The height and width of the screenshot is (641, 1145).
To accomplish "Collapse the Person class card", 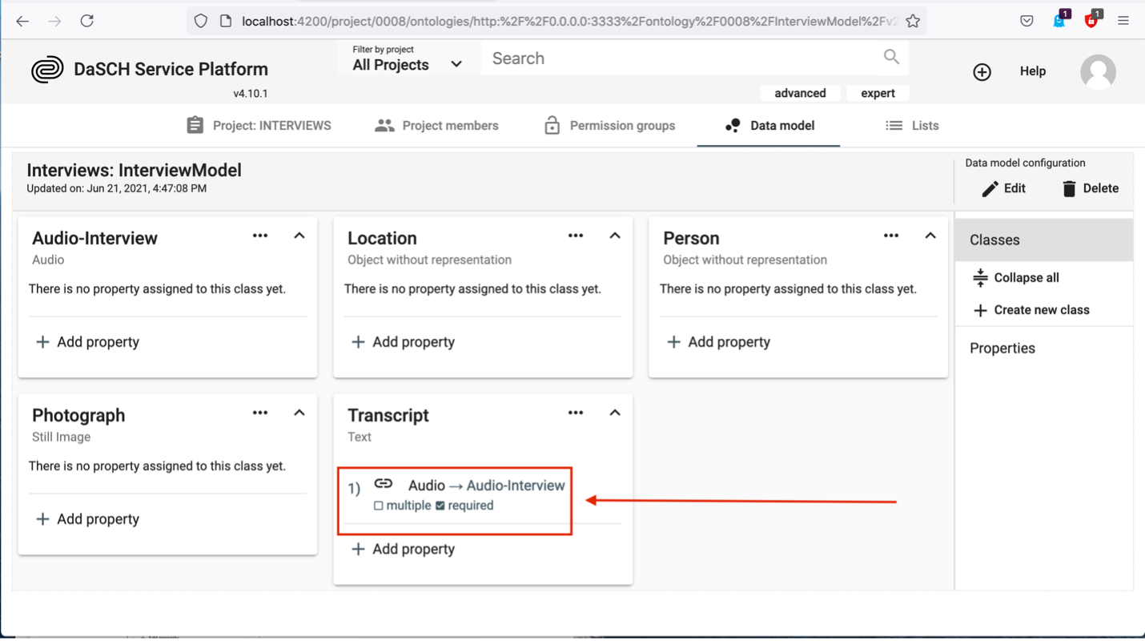I will [930, 236].
